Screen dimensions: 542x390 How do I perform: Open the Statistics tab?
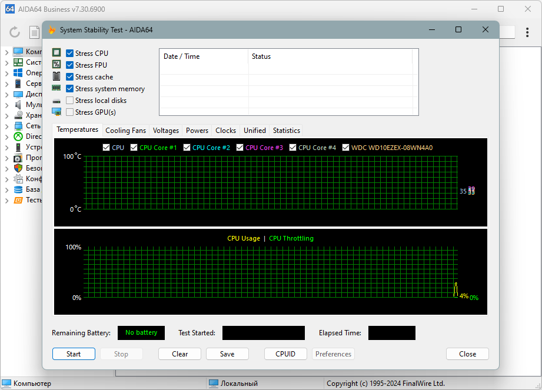[286, 131]
